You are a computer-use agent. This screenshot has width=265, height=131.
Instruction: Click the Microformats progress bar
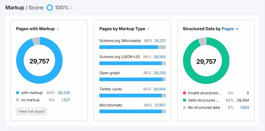(132, 111)
